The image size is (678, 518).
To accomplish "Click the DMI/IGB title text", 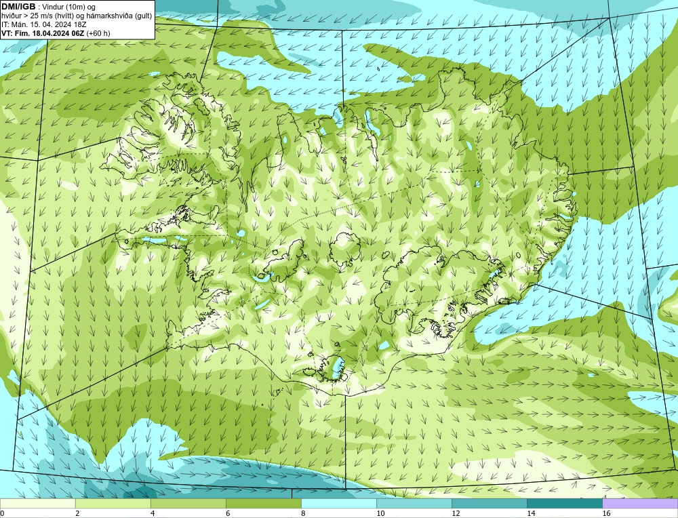I will point(19,7).
